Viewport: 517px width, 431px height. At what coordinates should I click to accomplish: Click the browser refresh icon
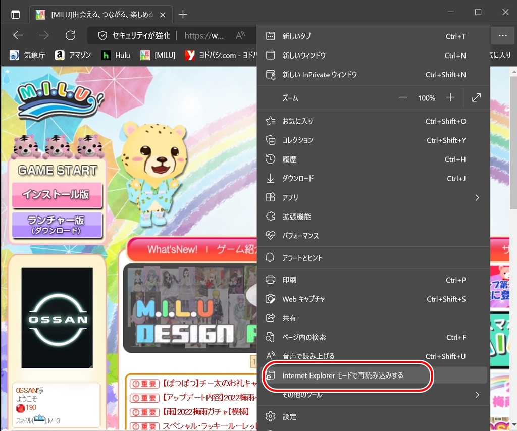tap(71, 35)
